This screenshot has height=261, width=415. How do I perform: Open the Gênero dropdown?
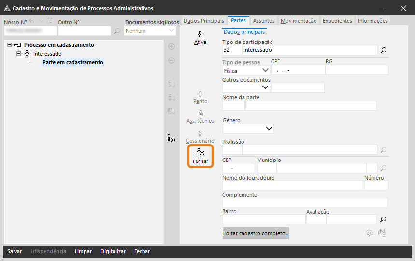(x=269, y=129)
